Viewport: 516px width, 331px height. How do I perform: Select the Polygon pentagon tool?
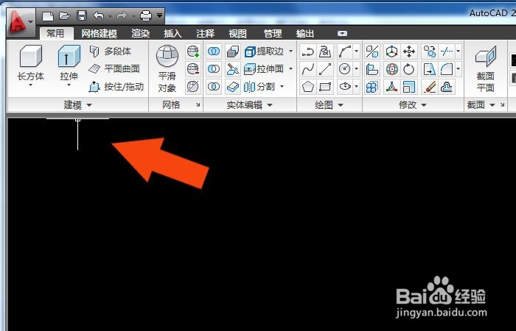[x=308, y=87]
